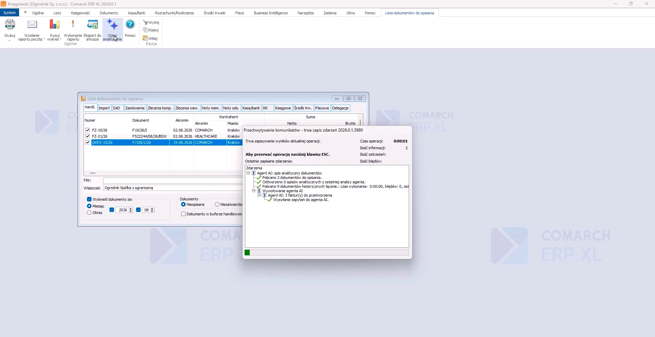Click the Eksport do arkusza icon
This screenshot has width=655, height=337.
pos(92,25)
